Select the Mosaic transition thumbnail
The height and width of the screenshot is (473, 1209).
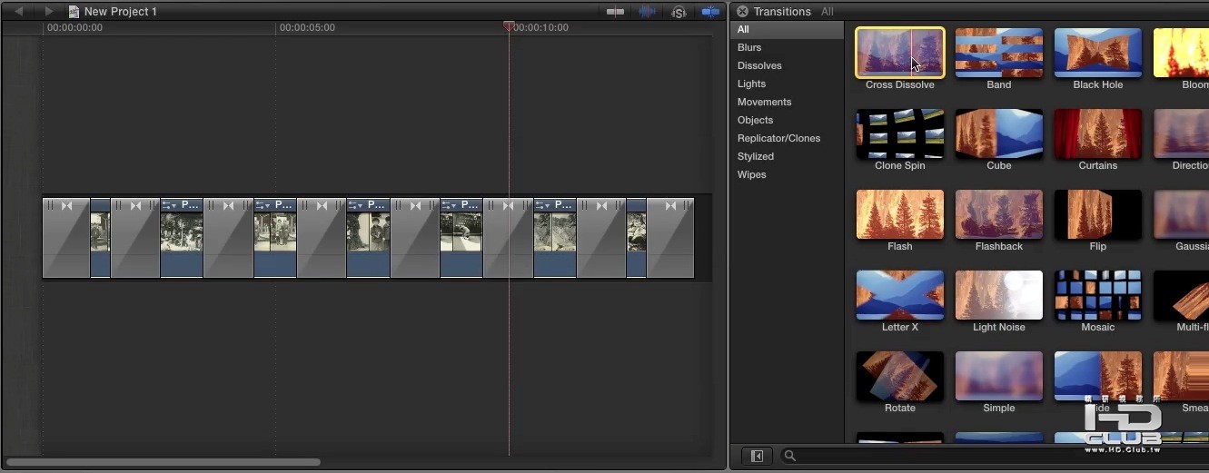[1098, 295]
